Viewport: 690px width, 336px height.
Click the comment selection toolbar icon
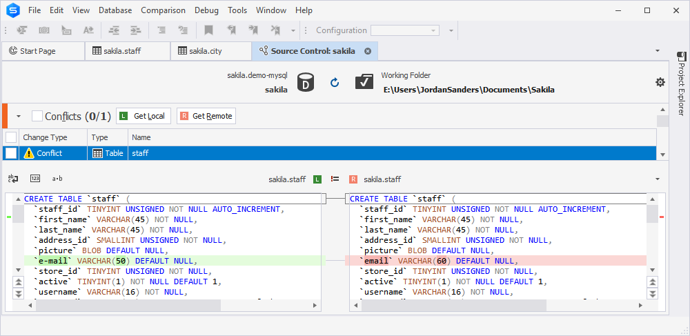(x=161, y=30)
